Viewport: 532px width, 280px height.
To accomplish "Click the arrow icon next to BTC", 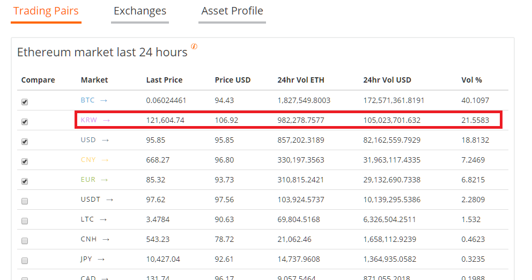I will point(104,100).
